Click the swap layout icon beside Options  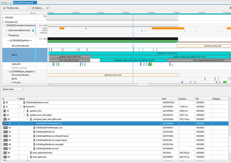tap(48, 8)
